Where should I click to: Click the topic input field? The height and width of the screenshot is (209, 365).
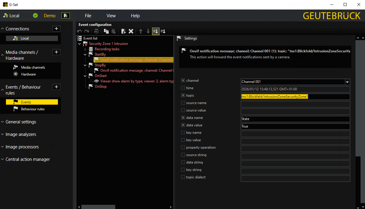coord(295,97)
